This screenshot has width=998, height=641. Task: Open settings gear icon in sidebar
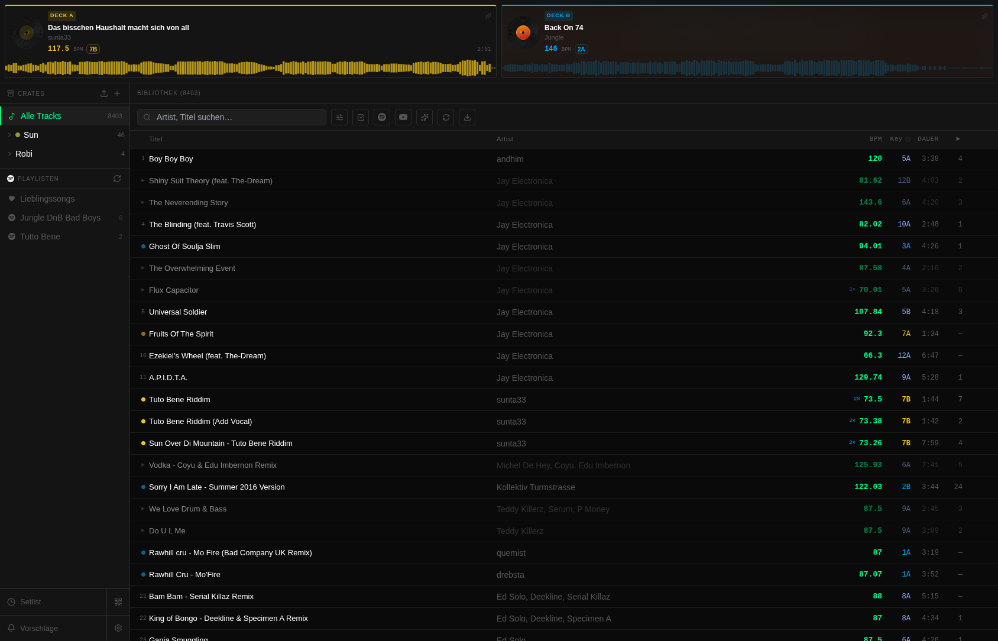click(118, 628)
